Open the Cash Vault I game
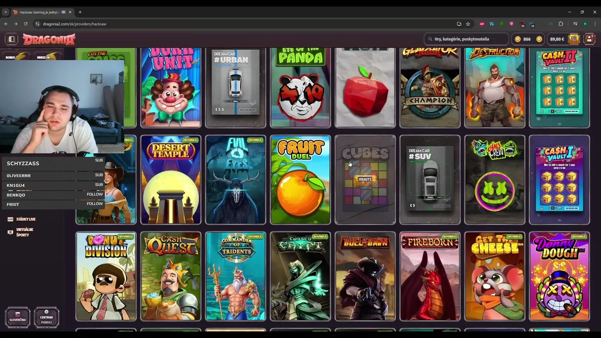Screen dimensions: 601x338 560,180
